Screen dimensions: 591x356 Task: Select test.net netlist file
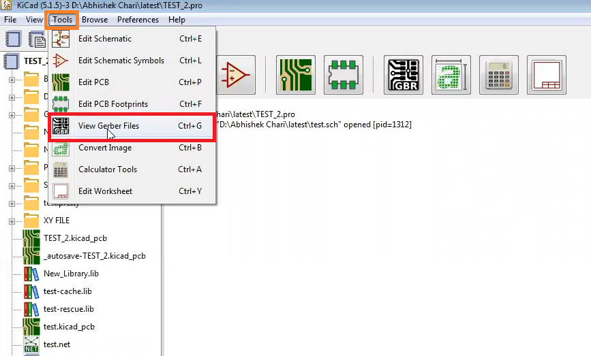click(57, 344)
